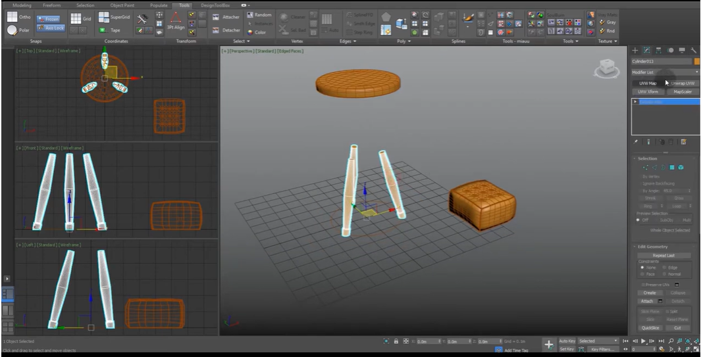Toggle the Frozen snap option
Image resolution: width=701 pixels, height=357 pixels.
pos(50,19)
